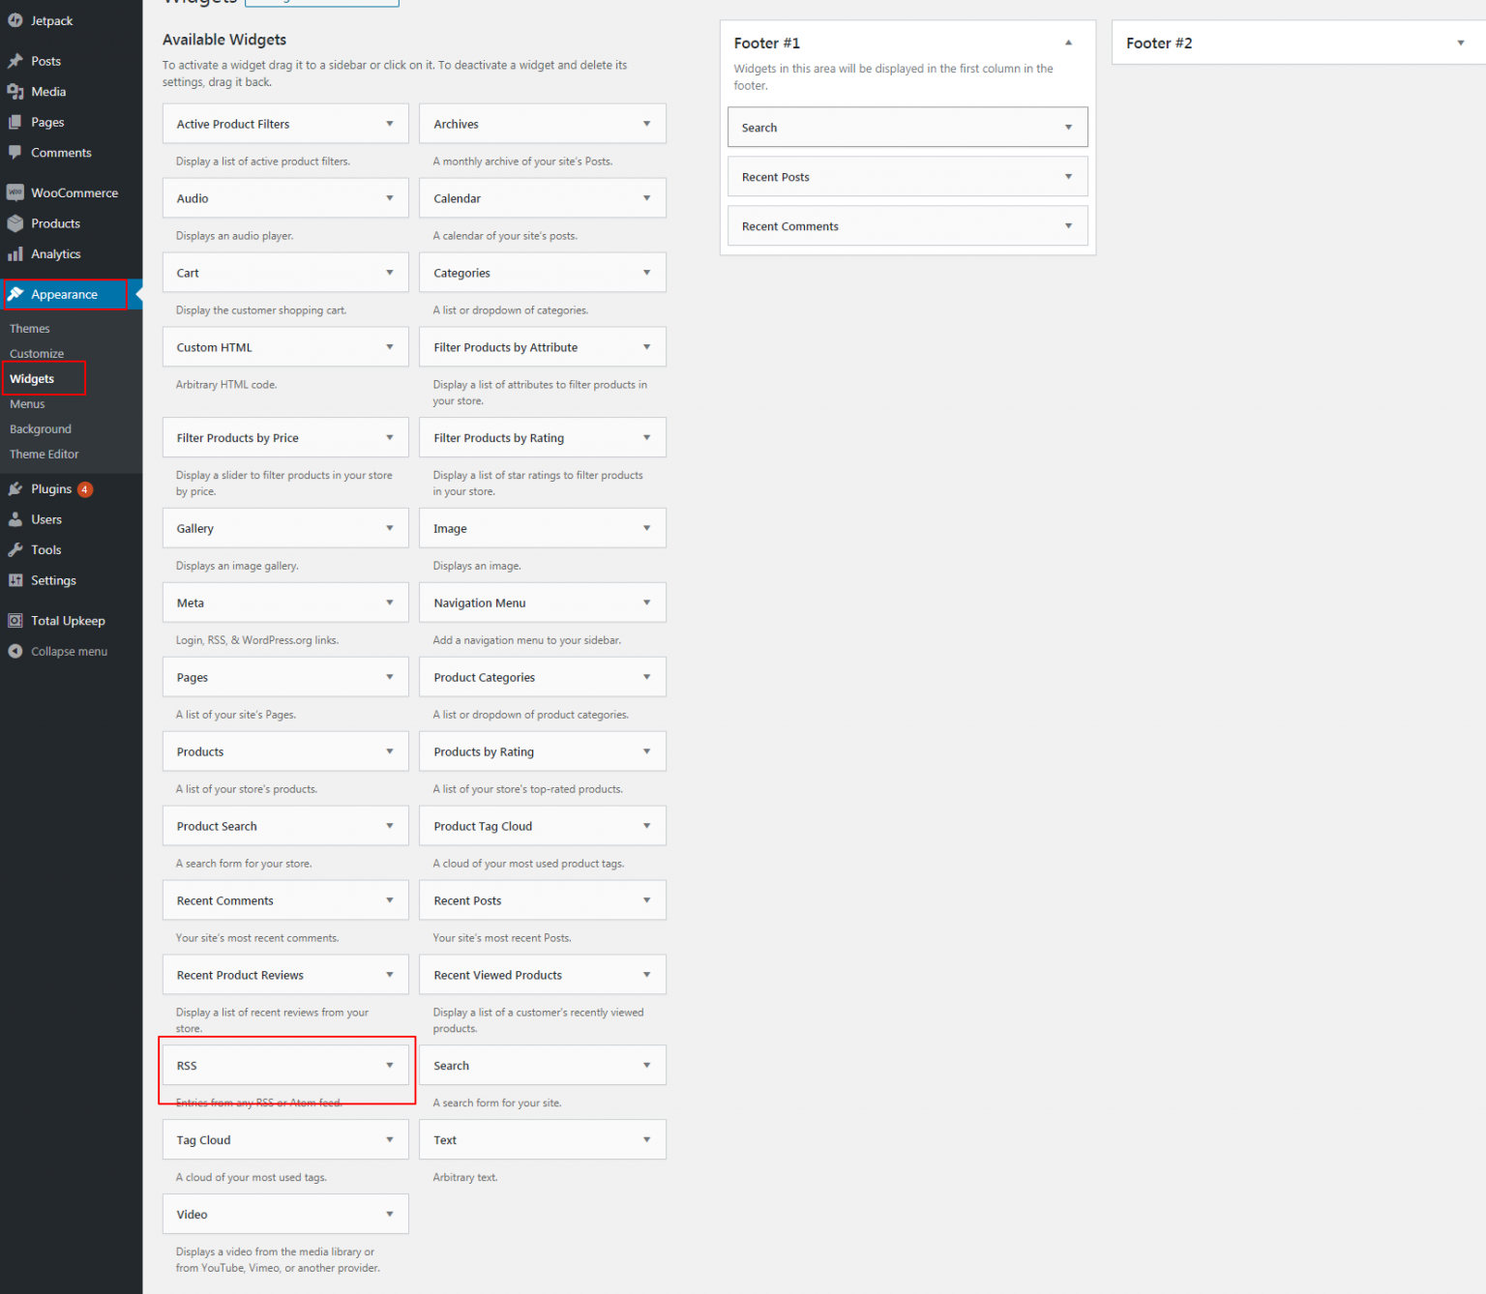Expand the Navigation Menu widget

pos(647,602)
